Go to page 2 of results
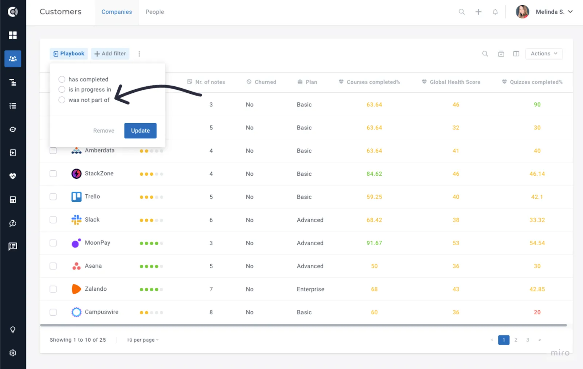Viewport: 583px width, 369px height. 516,340
